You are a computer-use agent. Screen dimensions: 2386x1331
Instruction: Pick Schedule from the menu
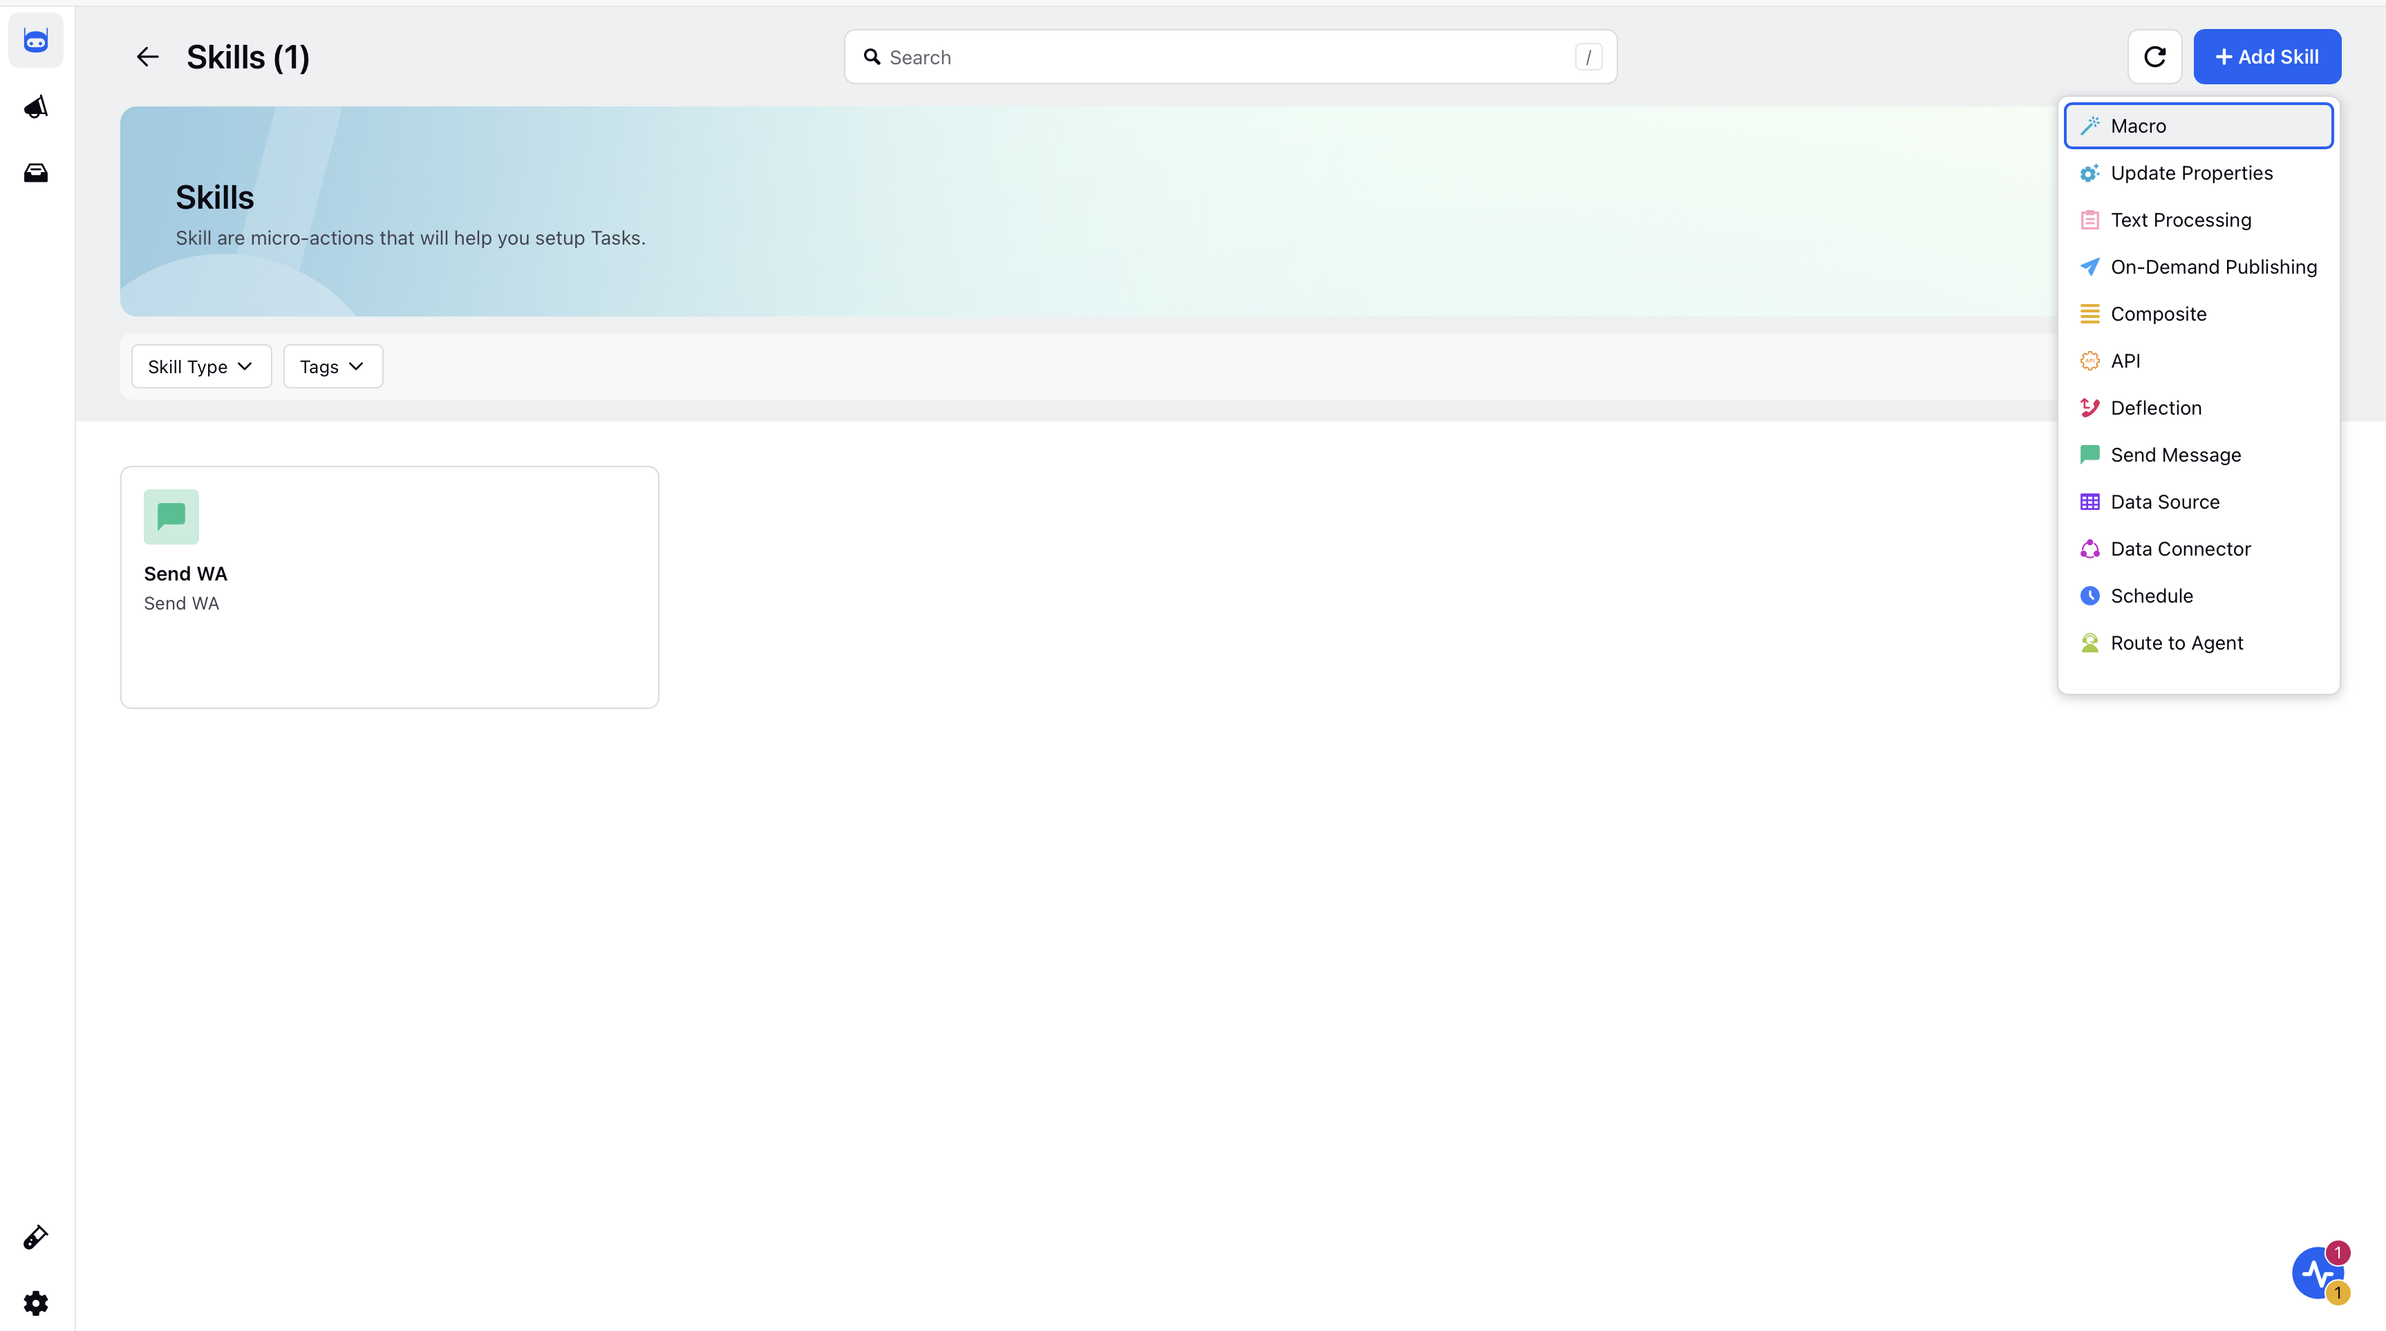point(2198,596)
